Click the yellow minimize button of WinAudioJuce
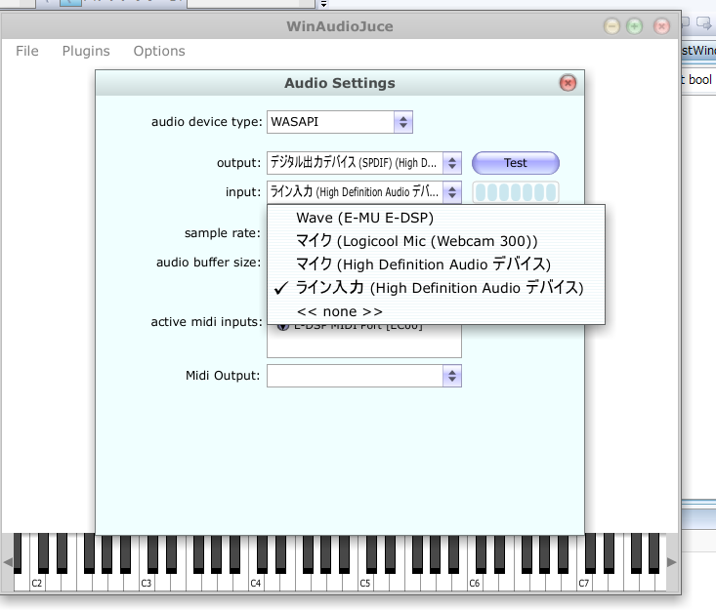 pyautogui.click(x=612, y=26)
